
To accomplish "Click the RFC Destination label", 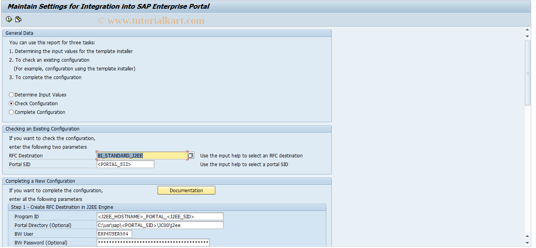I will click(x=26, y=156).
